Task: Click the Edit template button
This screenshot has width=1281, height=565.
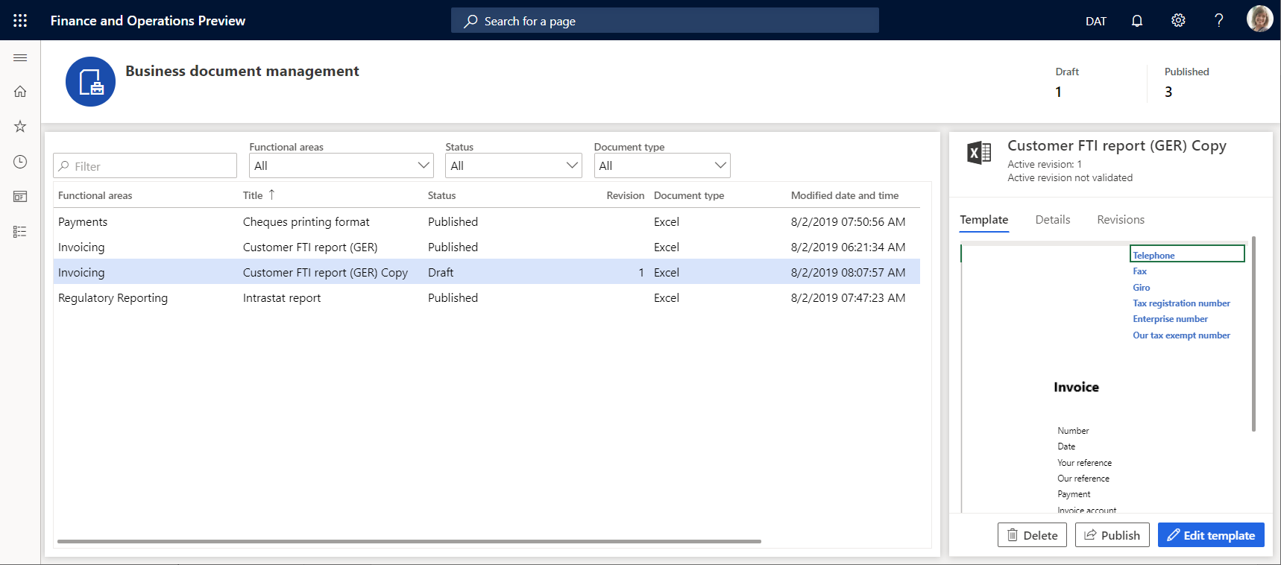Action: pyautogui.click(x=1211, y=535)
